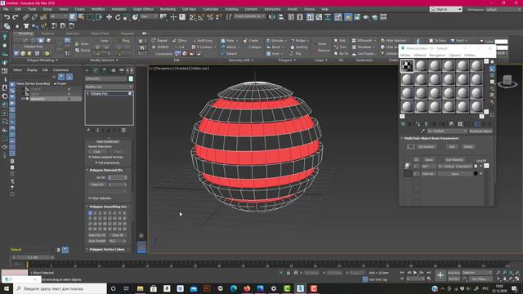Screen dimensions: 523x294
Task: Toggle visibility eye of Sphere001 in explorer
Action: 23,99
